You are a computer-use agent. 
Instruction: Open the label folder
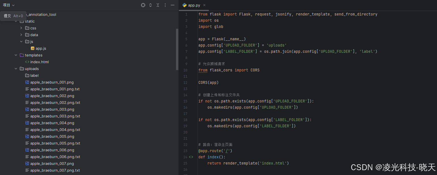[x=34, y=75]
